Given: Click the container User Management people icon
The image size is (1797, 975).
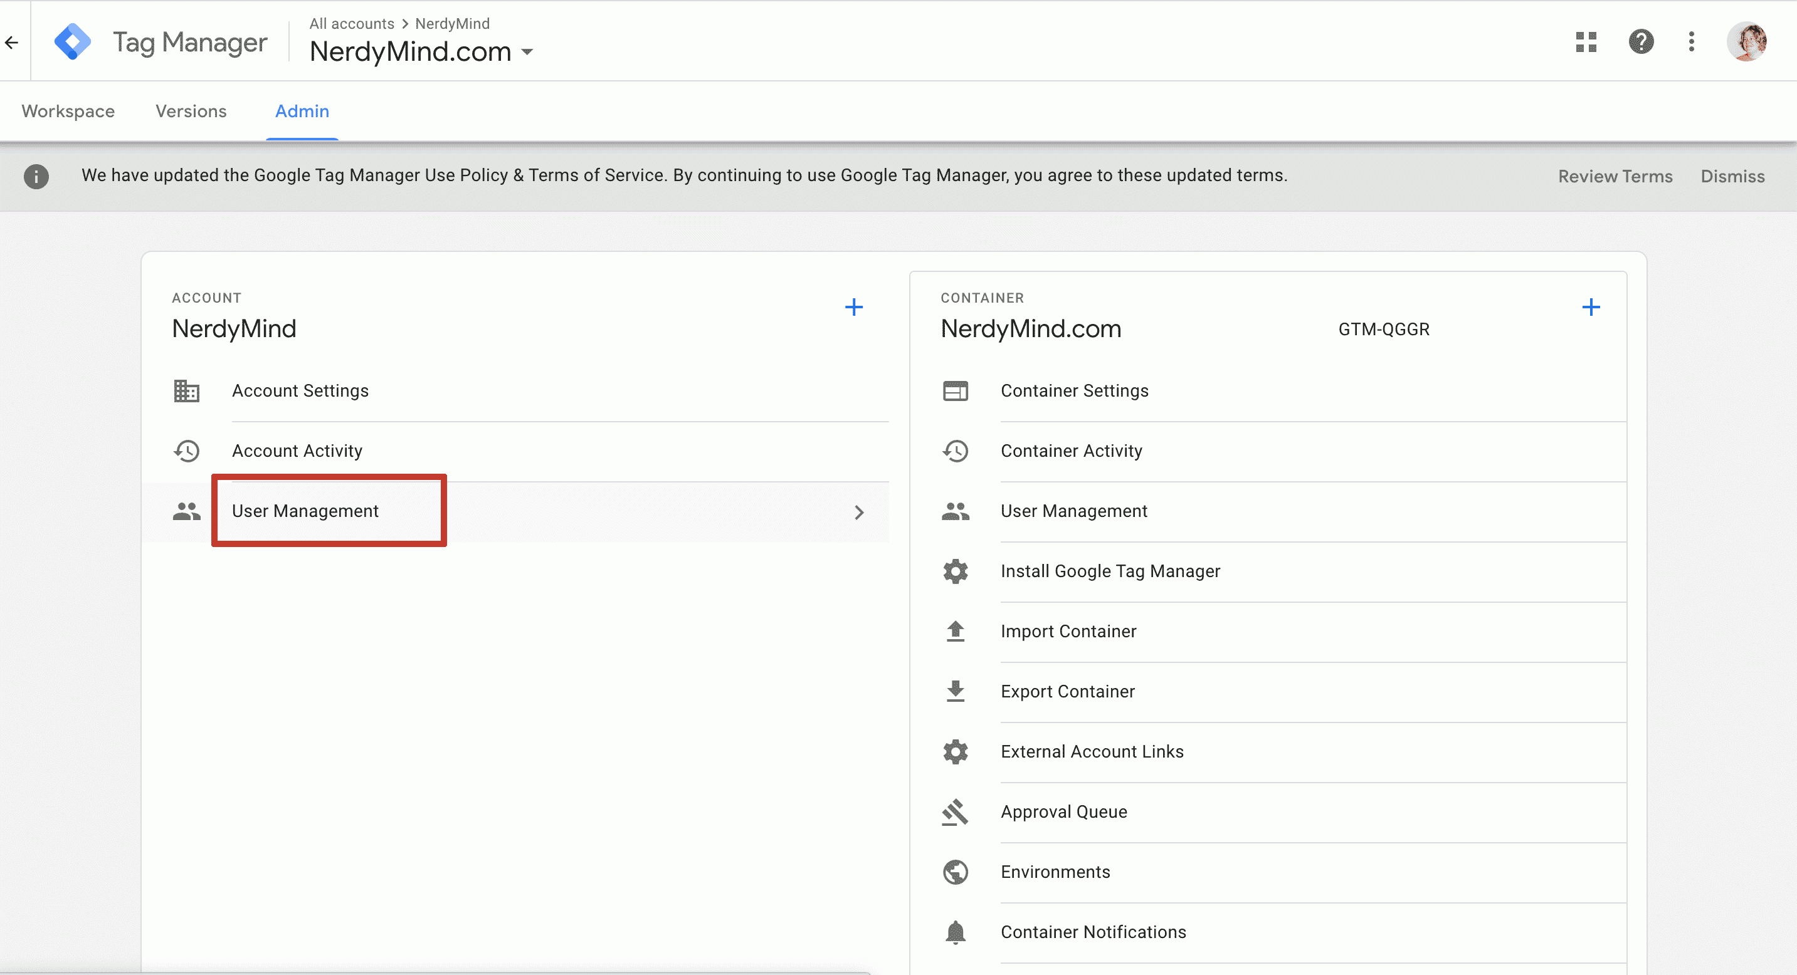Looking at the screenshot, I should pyautogui.click(x=956, y=511).
